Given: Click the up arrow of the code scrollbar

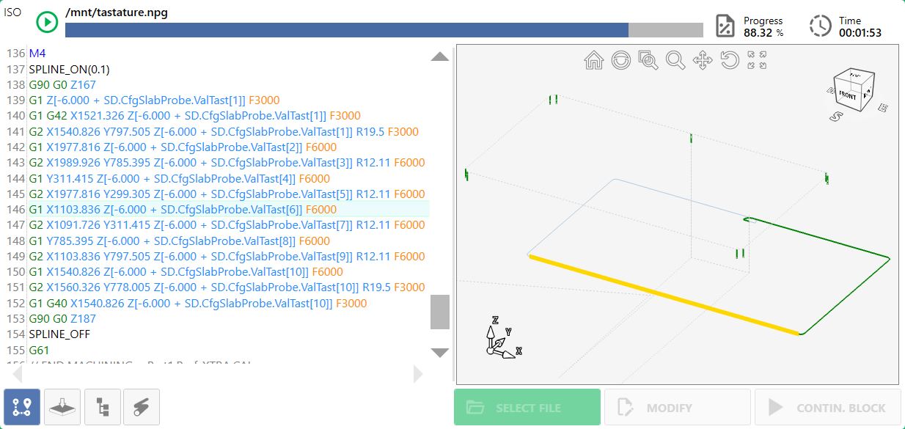Looking at the screenshot, I should tap(440, 56).
